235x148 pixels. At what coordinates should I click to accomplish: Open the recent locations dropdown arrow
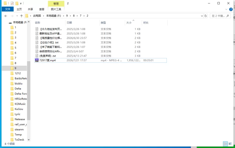[17, 16]
